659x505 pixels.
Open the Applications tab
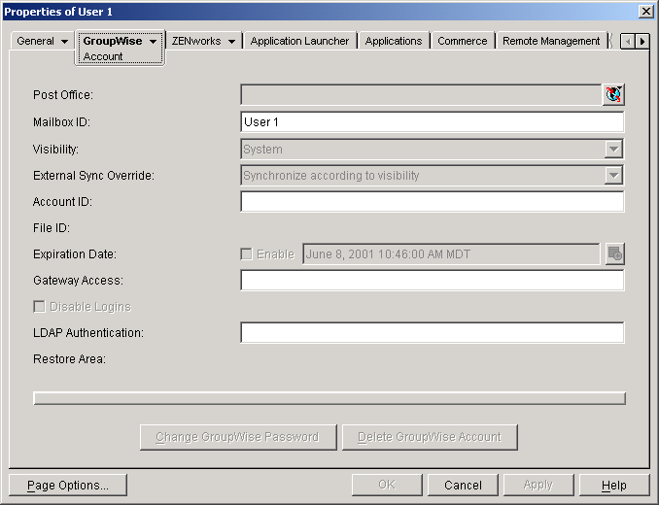click(394, 41)
